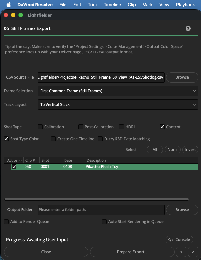The image size is (201, 260).
Task: Click the Date column header
Action: point(73,160)
